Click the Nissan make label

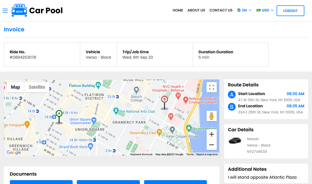(x=253, y=139)
